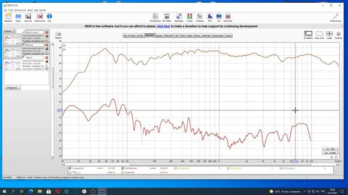This screenshot has width=348, height=195.
Task: Switch to Spectrogram tab
Action: point(218,35)
